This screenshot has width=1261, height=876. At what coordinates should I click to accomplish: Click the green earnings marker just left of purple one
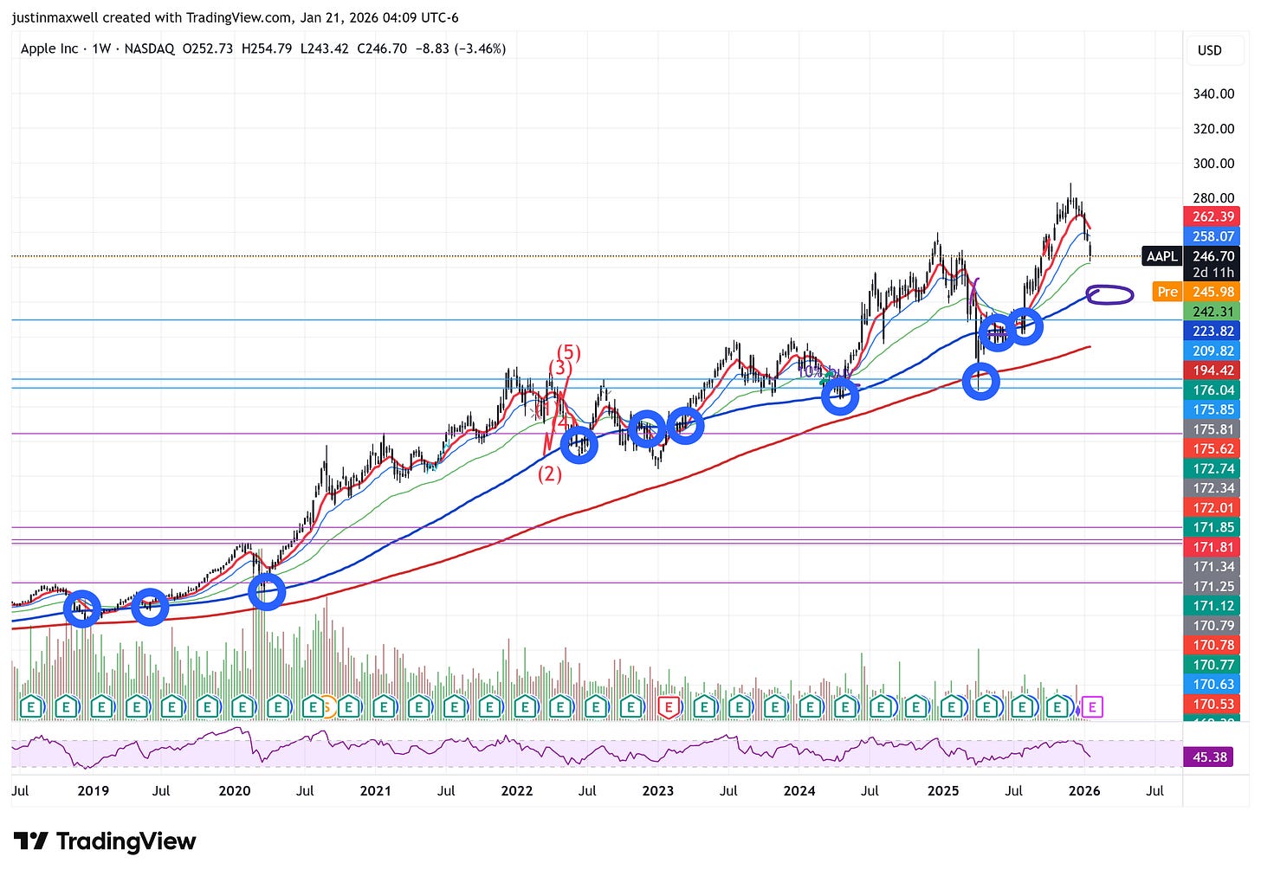pyautogui.click(x=1057, y=707)
